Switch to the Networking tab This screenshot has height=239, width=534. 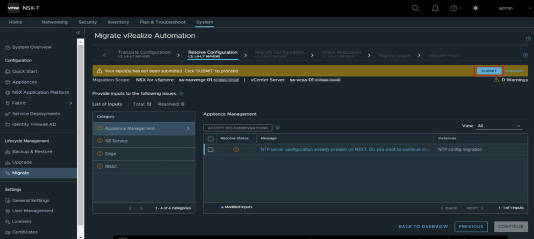54,22
